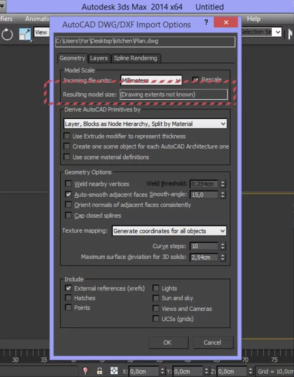Click frame 70 on the timeline
Viewport: 294px width, 377px height.
(245, 359)
